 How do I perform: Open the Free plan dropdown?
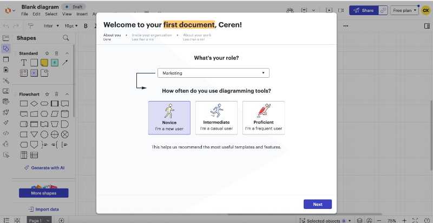(404, 10)
